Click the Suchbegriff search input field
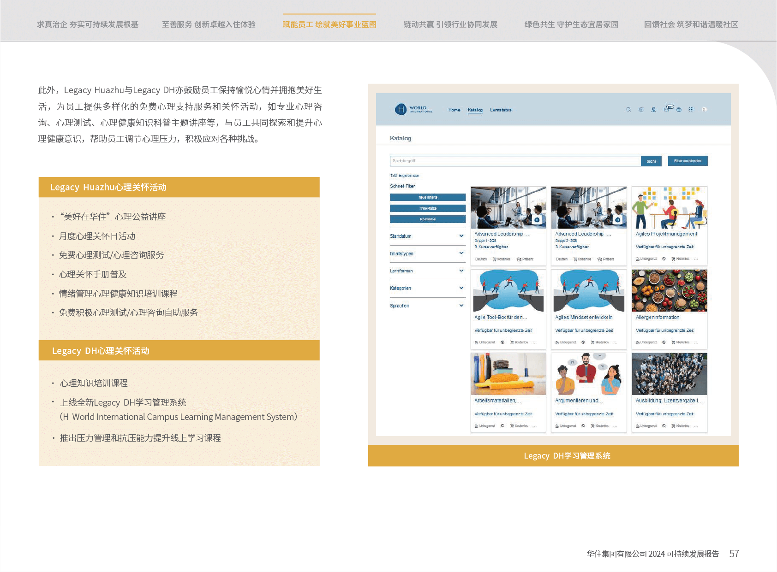Screen dimensions: 777x572 click(515, 161)
